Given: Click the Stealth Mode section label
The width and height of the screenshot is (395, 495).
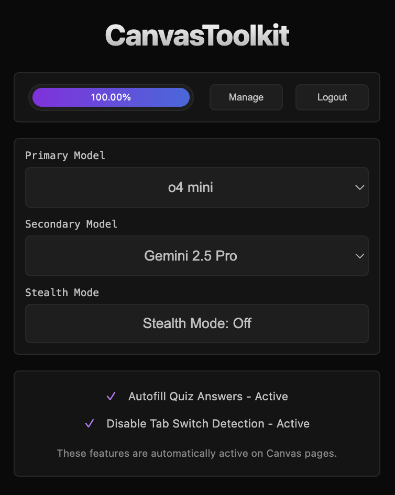Looking at the screenshot, I should point(62,292).
